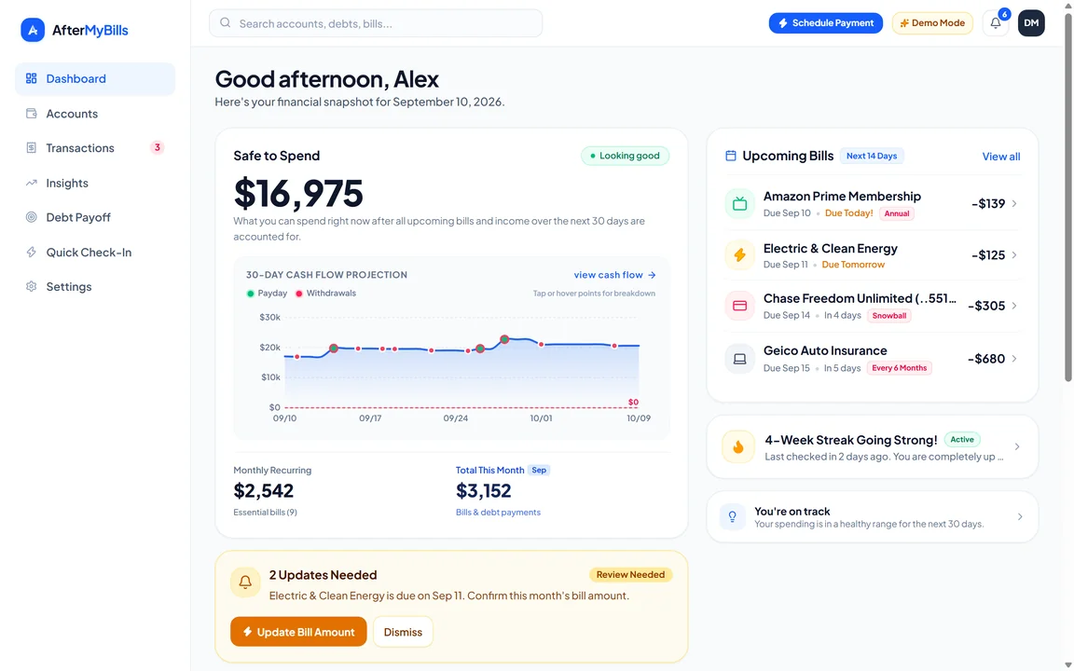Go to Accounts in the sidebar

tap(95, 114)
